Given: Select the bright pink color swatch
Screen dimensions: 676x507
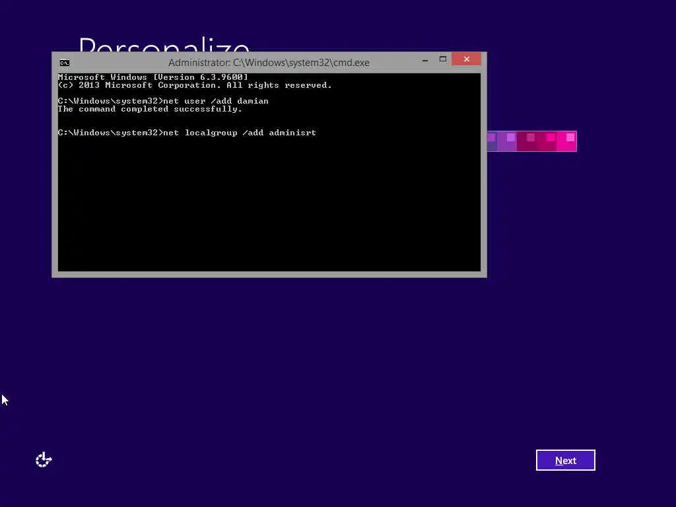Looking at the screenshot, I should [x=566, y=141].
